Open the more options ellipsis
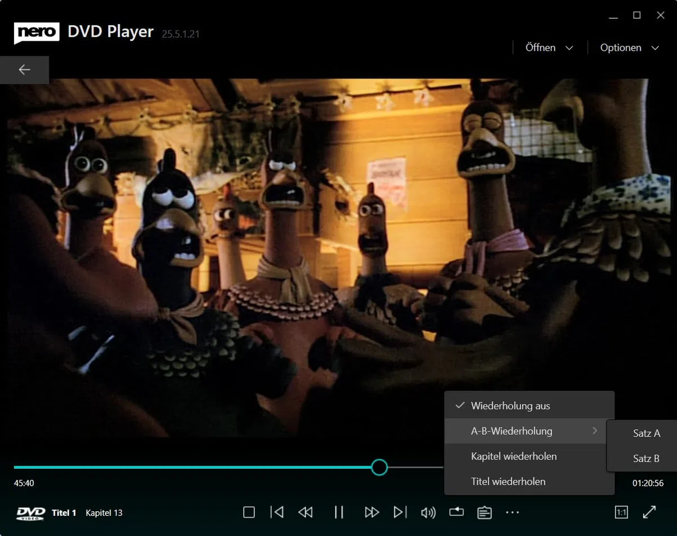 coord(512,512)
